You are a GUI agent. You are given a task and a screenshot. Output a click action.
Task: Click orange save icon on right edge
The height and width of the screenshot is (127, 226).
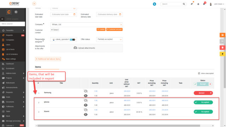coord(222,35)
